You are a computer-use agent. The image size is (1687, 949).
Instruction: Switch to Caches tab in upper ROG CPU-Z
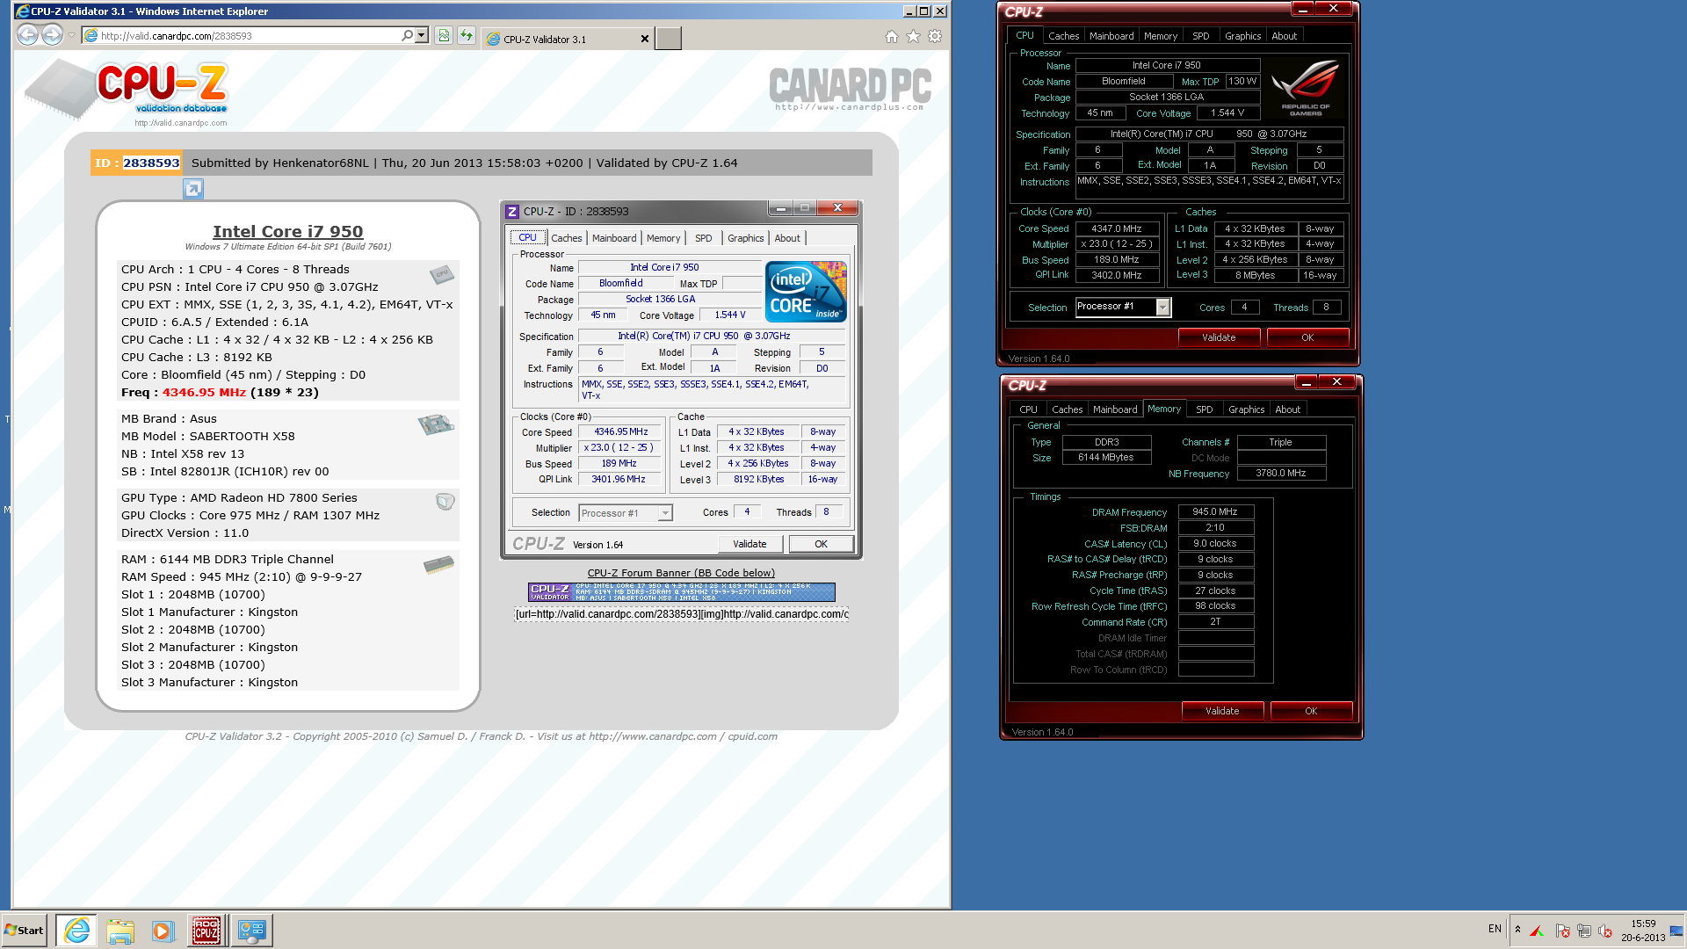[x=1063, y=36]
